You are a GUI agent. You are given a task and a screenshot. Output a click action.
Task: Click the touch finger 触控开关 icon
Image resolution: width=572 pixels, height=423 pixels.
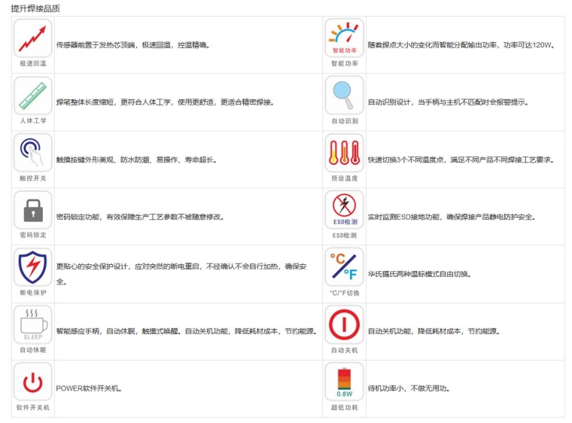coord(33,153)
